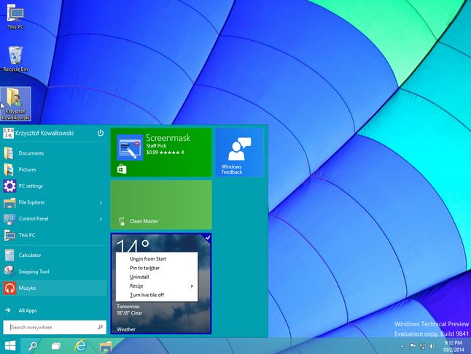Choose Turn live tile off

[157, 295]
